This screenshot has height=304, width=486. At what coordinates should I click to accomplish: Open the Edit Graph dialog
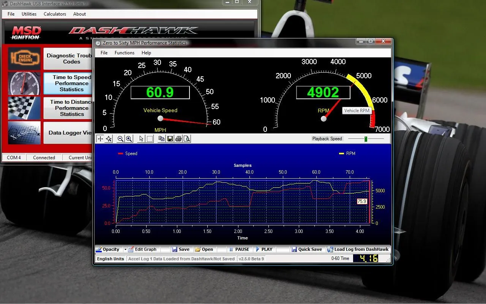click(x=142, y=250)
